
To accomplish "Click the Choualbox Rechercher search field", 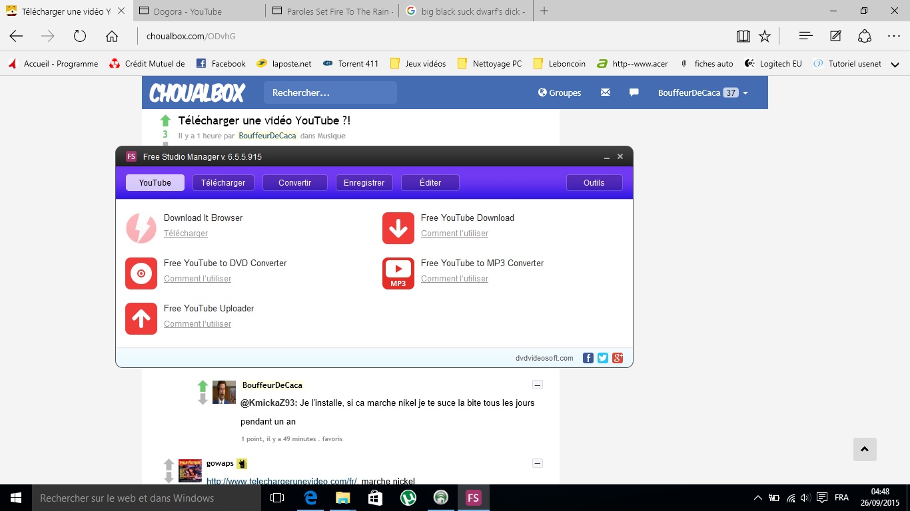I will (x=330, y=92).
